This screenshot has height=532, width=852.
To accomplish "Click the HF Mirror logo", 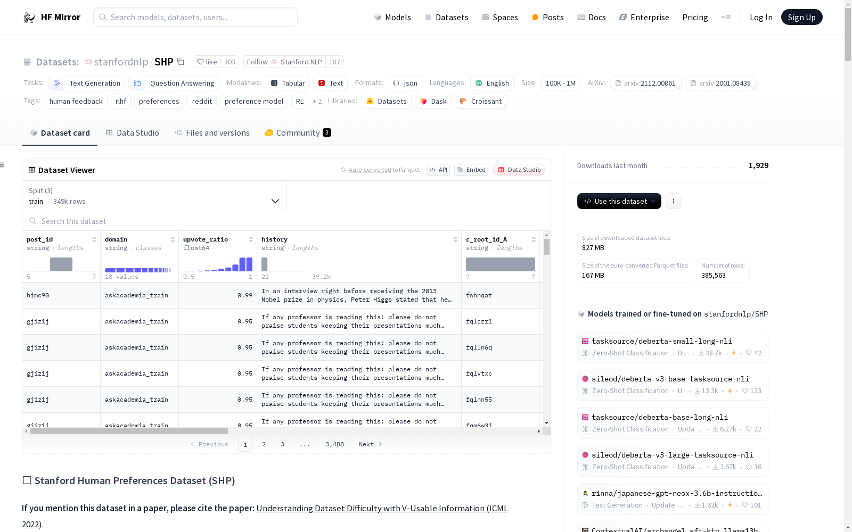I will point(52,17).
